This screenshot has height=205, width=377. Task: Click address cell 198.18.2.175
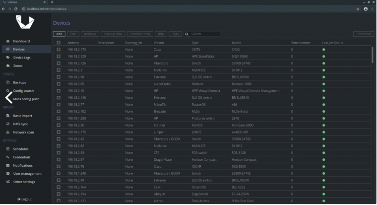coord(76,132)
